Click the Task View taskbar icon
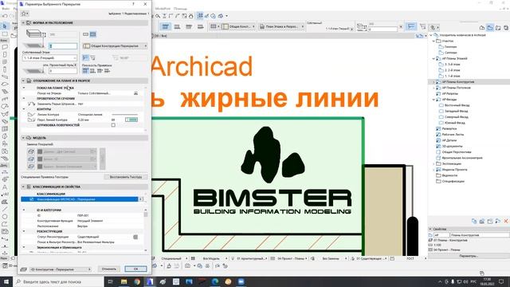The image size is (510, 287). pyautogui.click(x=110, y=281)
